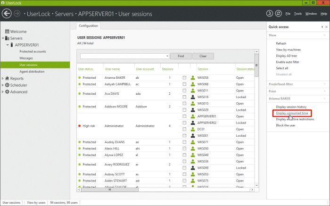
Task: Check the box for session WKS015
Action: pos(184,103)
